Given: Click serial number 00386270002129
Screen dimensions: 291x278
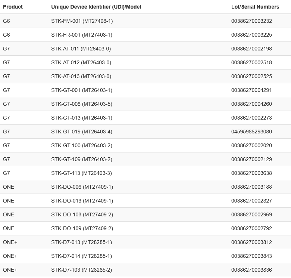Looking at the screenshot, I should point(251,159).
